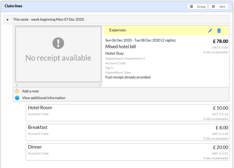Click the No receipt available placeholder

pyautogui.click(x=58, y=54)
